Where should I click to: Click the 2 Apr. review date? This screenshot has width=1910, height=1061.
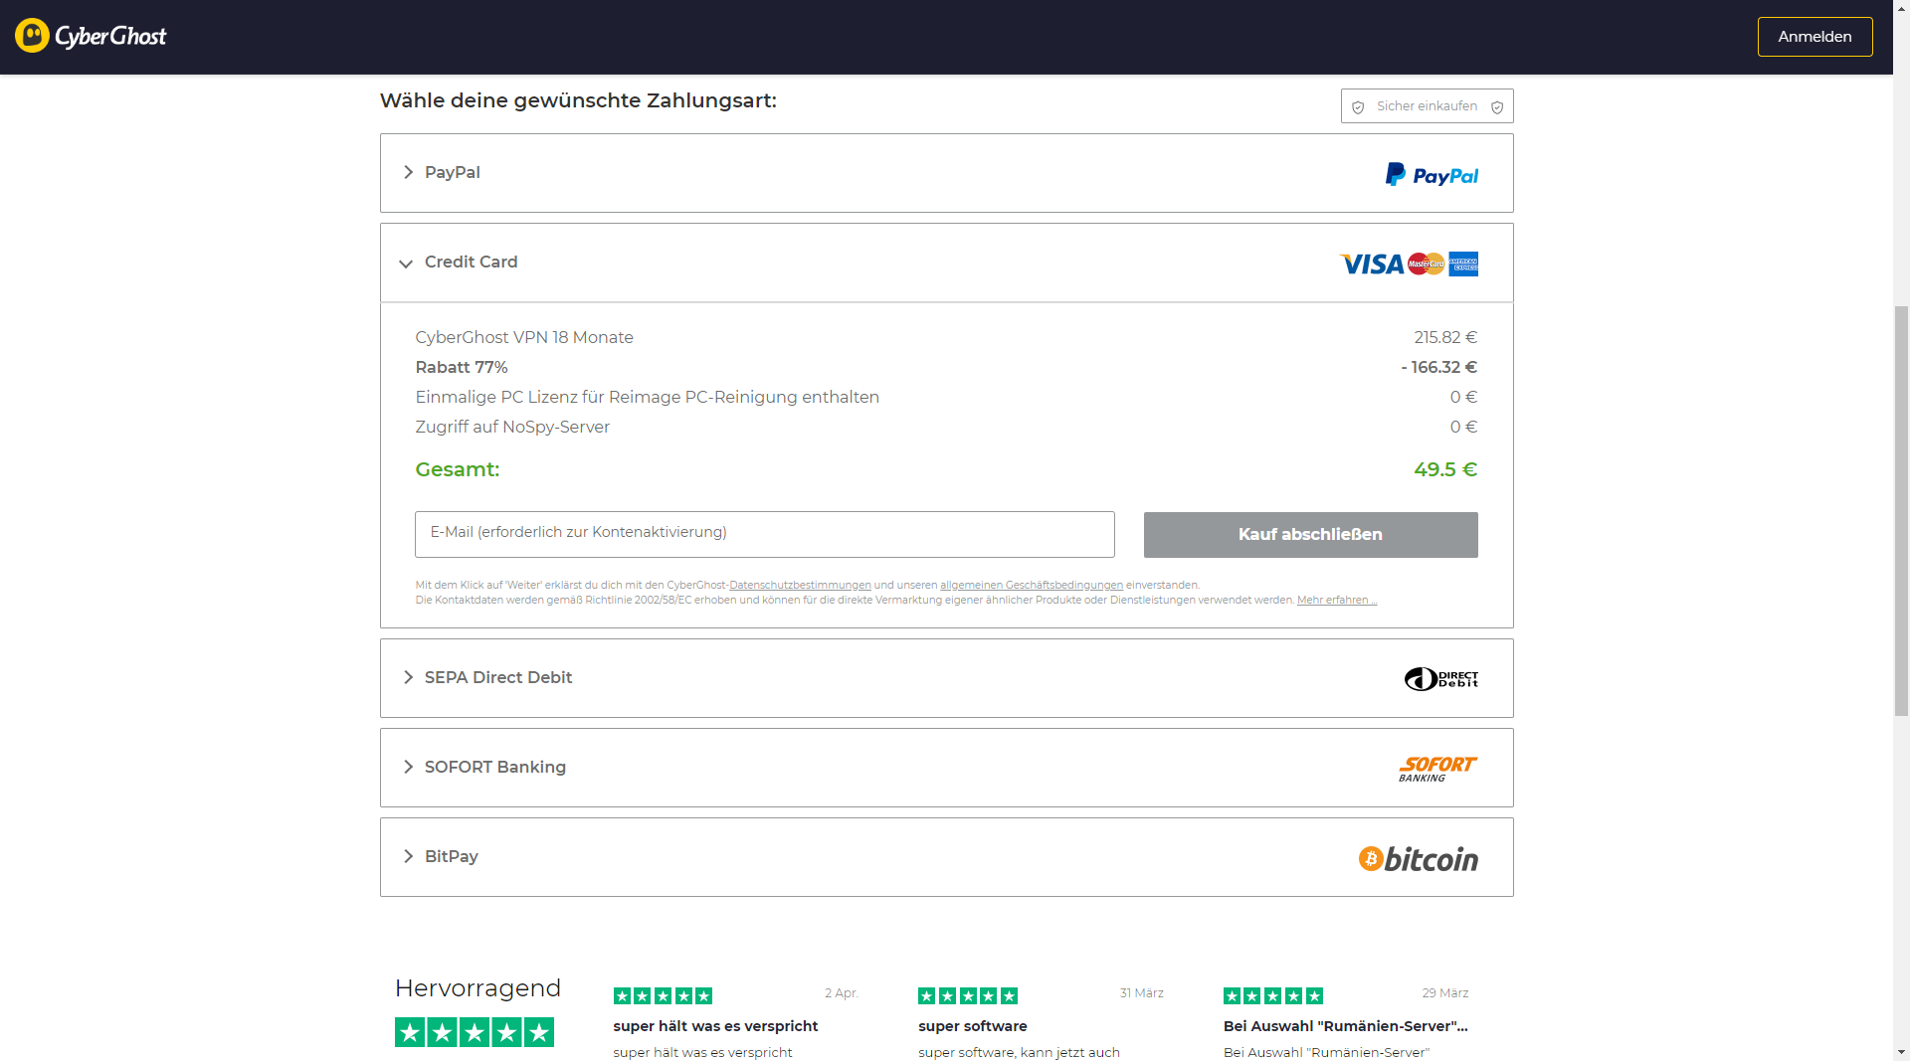click(842, 993)
